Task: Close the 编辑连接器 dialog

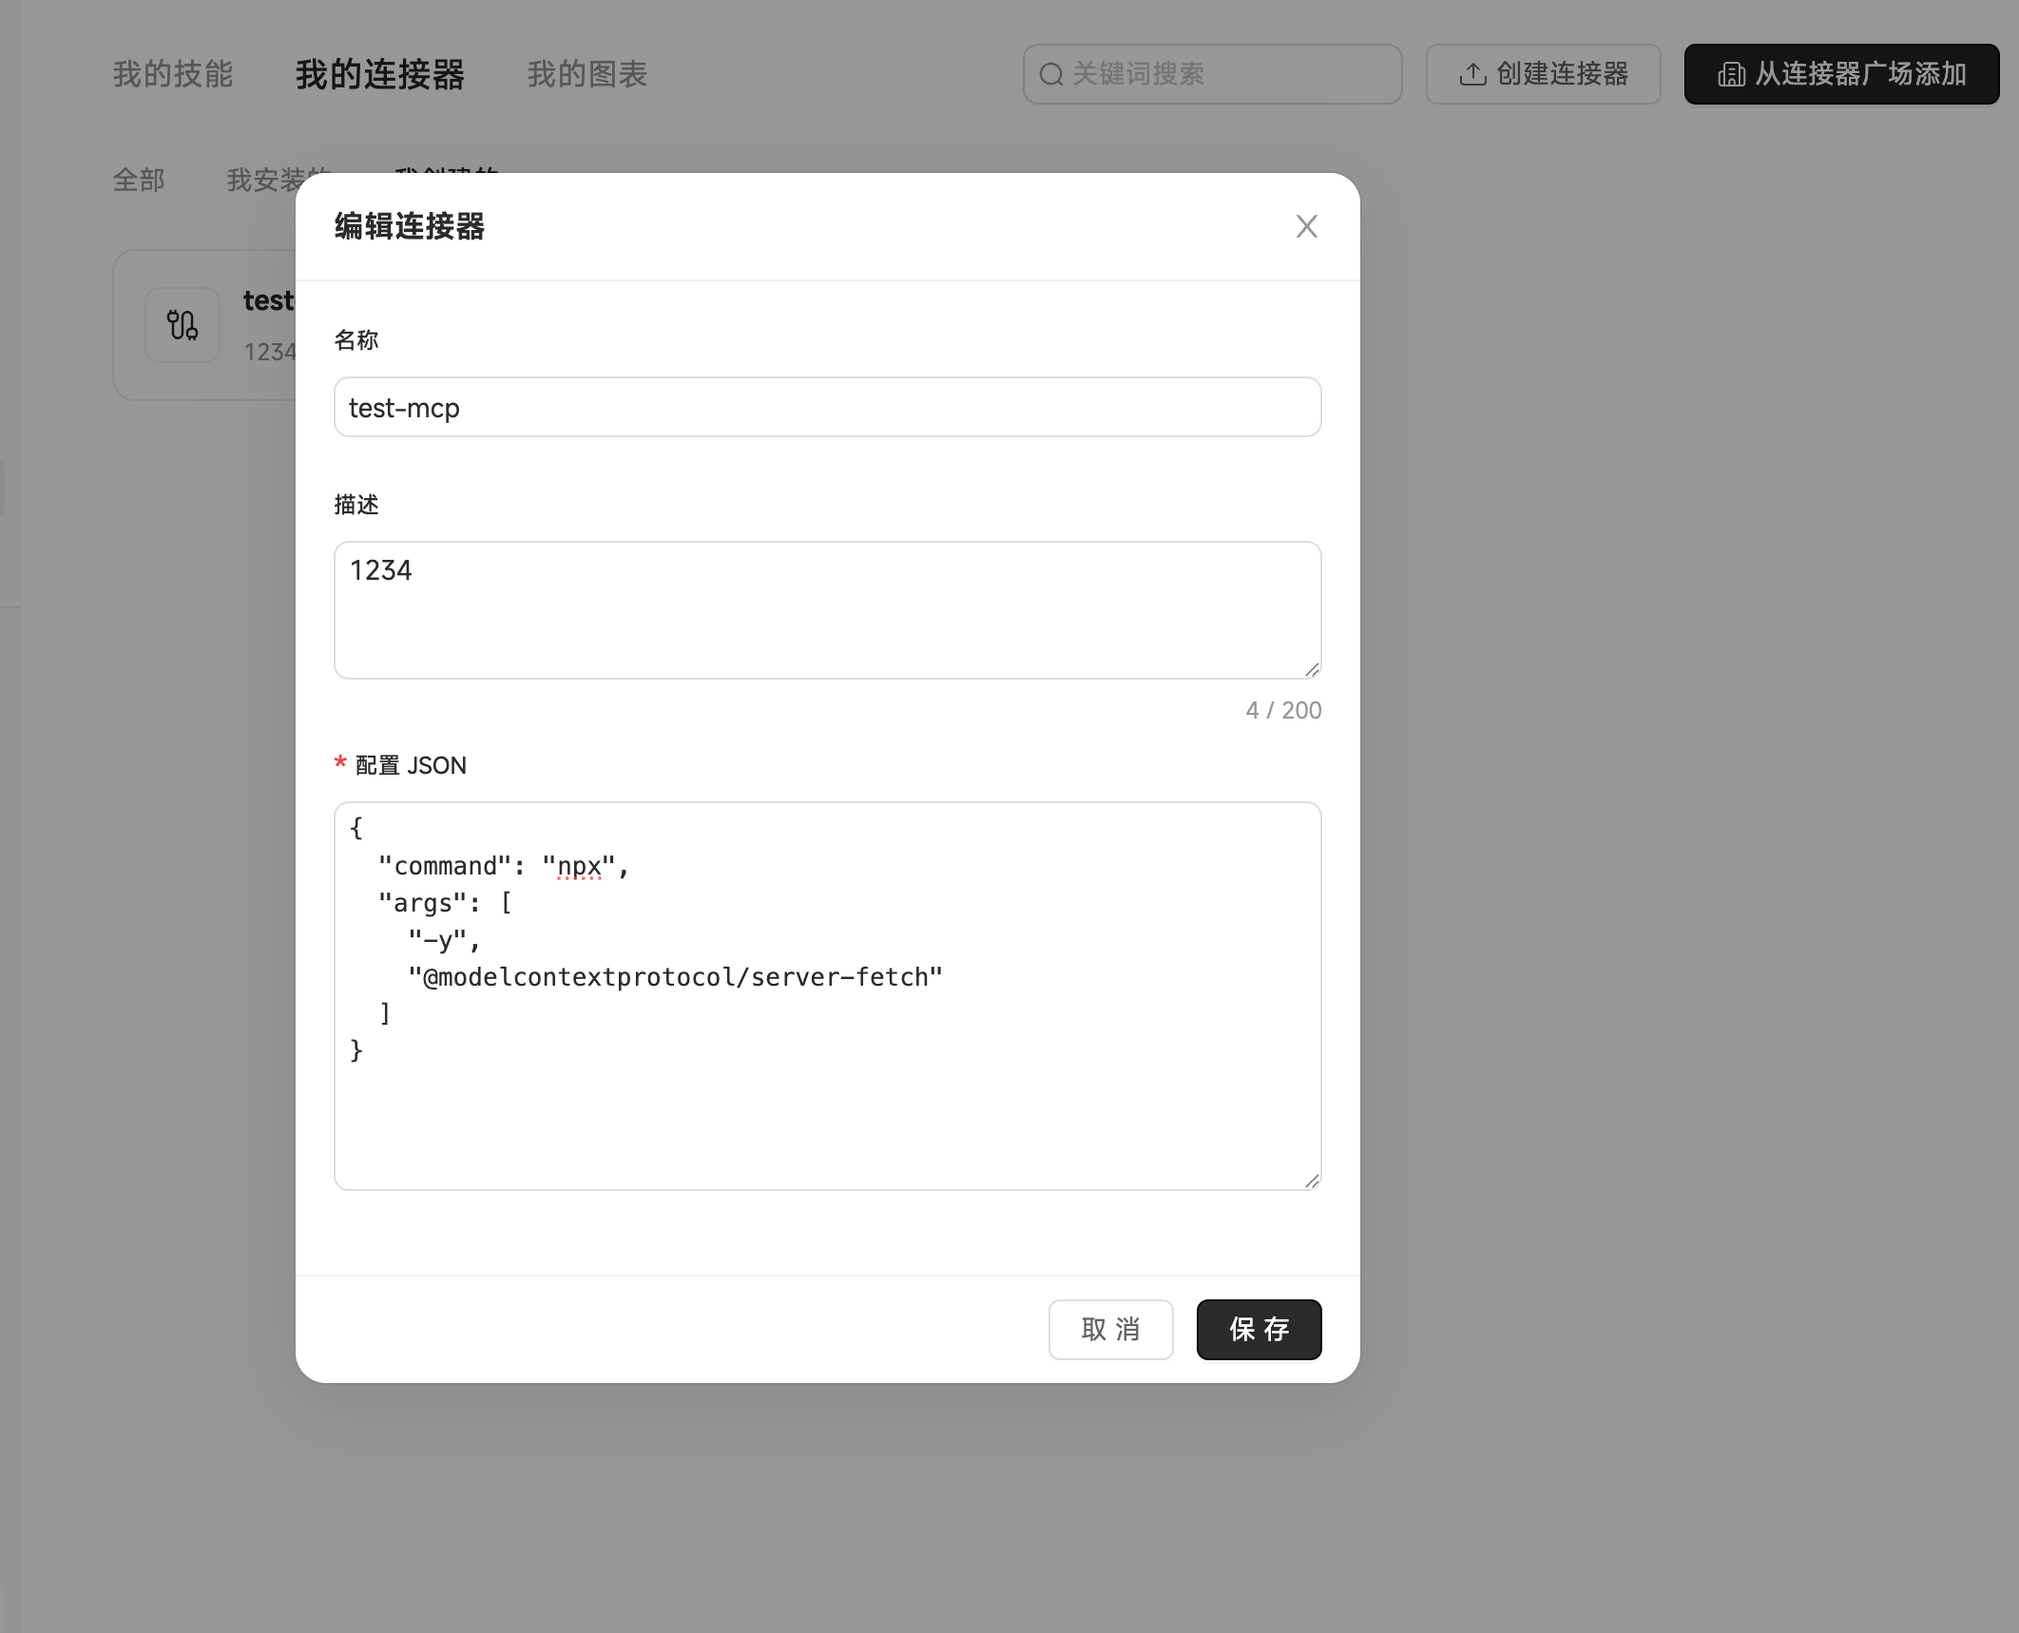Action: [x=1306, y=226]
